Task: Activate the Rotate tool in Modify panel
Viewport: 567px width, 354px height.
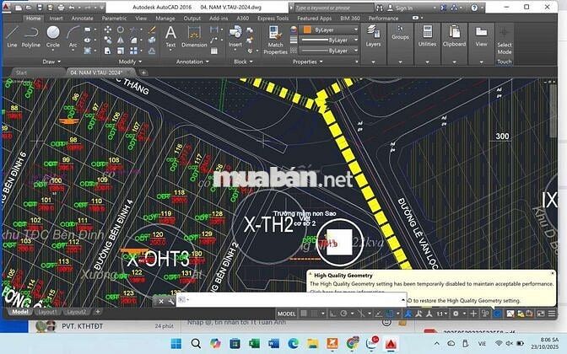Action: [x=121, y=29]
